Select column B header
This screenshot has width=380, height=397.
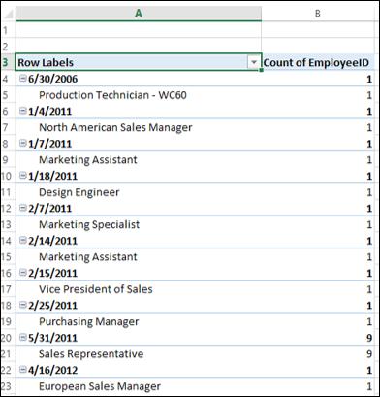tap(318, 14)
